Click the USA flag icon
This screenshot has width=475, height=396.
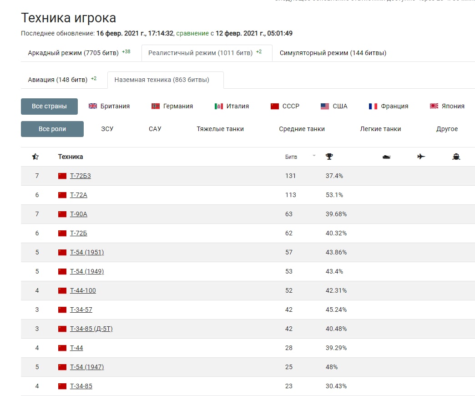325,106
